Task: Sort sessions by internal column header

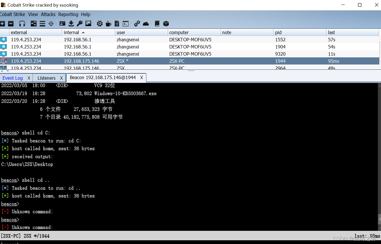Action: (x=89, y=32)
